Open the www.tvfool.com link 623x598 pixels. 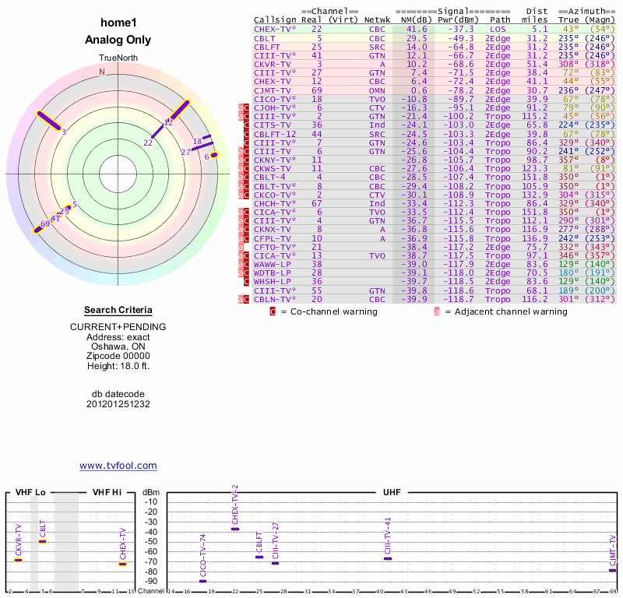coord(118,466)
